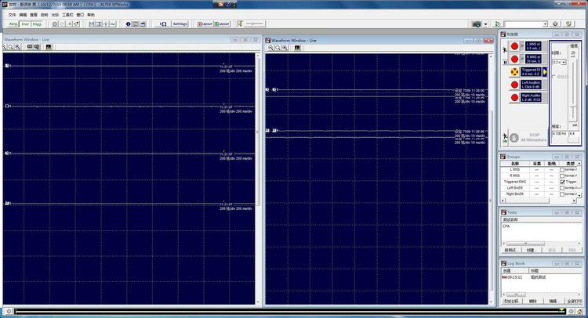Screen dimensions: 588x318
Task: Open the 工具栏 menu
Action: click(68, 15)
